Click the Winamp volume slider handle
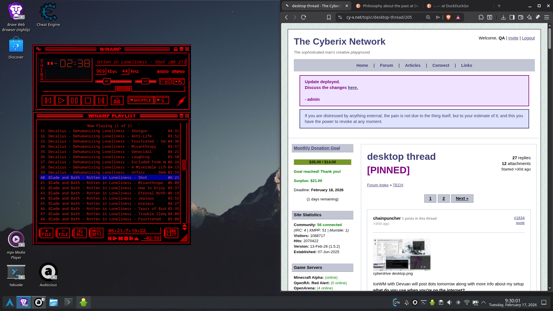 [x=107, y=81]
